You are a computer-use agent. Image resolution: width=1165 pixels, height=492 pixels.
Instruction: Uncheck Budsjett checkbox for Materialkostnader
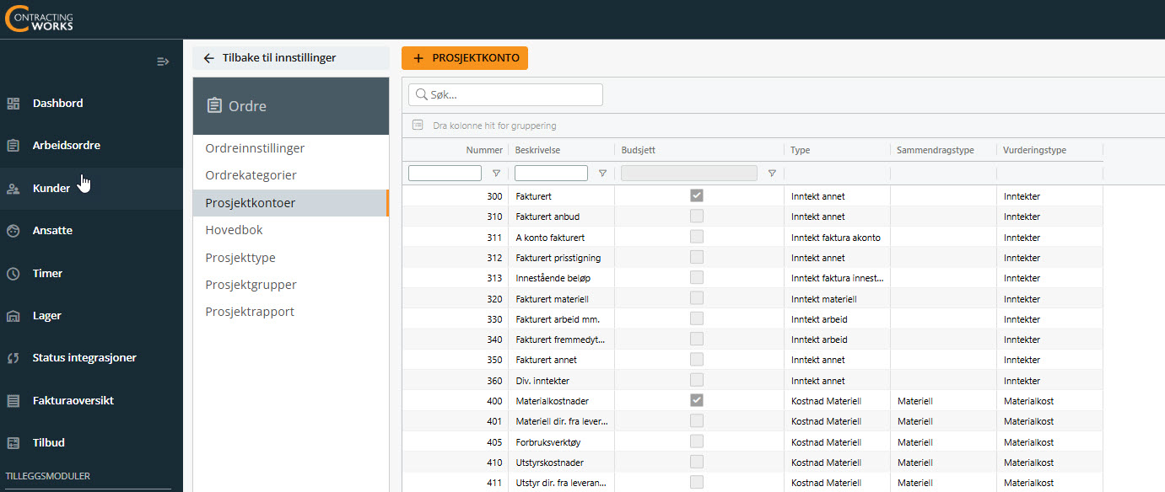tap(697, 400)
